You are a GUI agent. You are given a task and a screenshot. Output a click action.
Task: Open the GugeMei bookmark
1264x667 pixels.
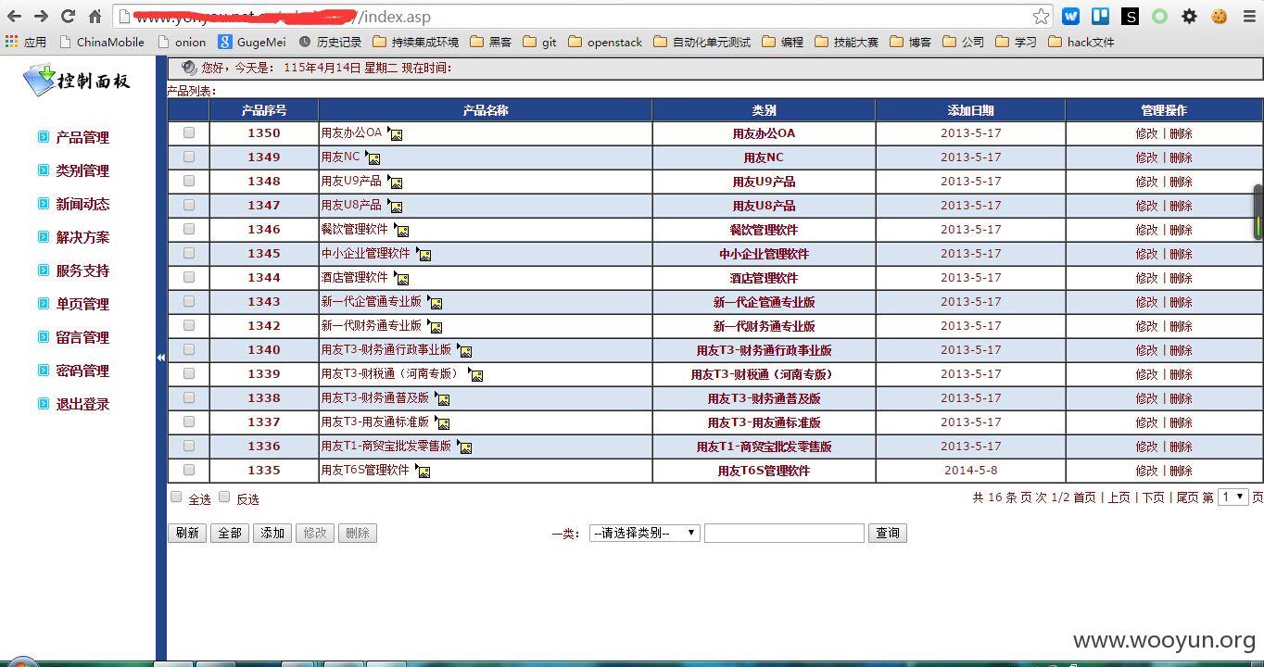click(x=252, y=42)
